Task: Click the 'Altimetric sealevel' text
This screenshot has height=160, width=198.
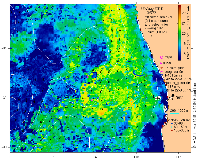Action: coord(158,17)
